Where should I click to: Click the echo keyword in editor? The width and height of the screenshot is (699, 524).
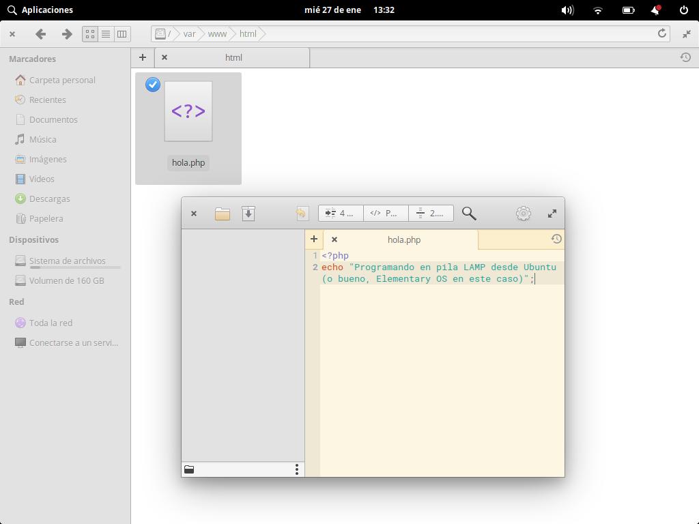(332, 267)
